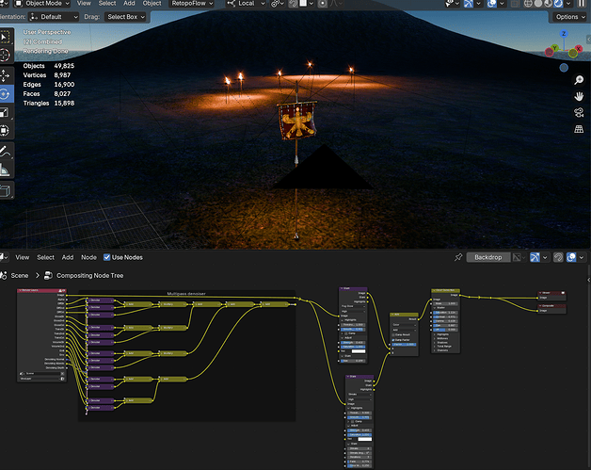This screenshot has height=470, width=591.
Task: Open the Object menu
Action: 152,4
